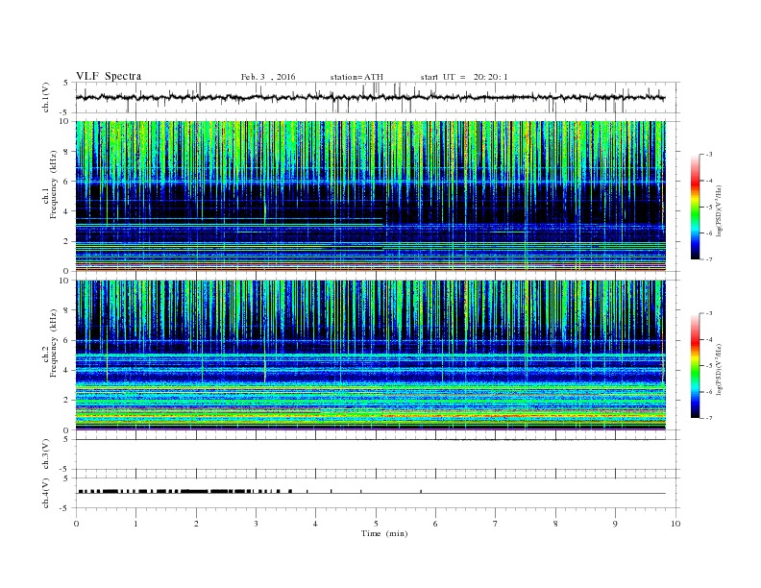
Task: Click the "4" kHz tick on the ch.1 spectrogram axis
Action: [x=66, y=211]
